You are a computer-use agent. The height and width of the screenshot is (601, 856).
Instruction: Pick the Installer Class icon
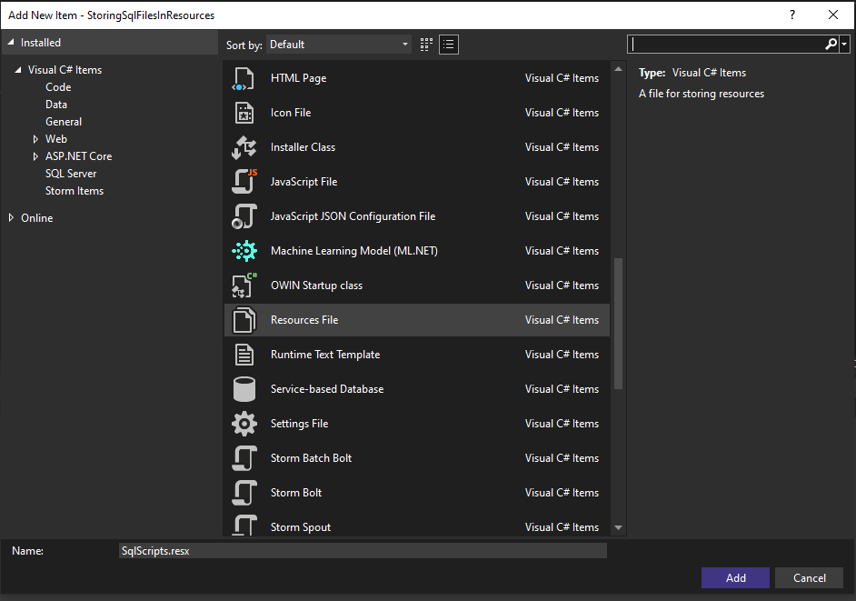coord(244,147)
